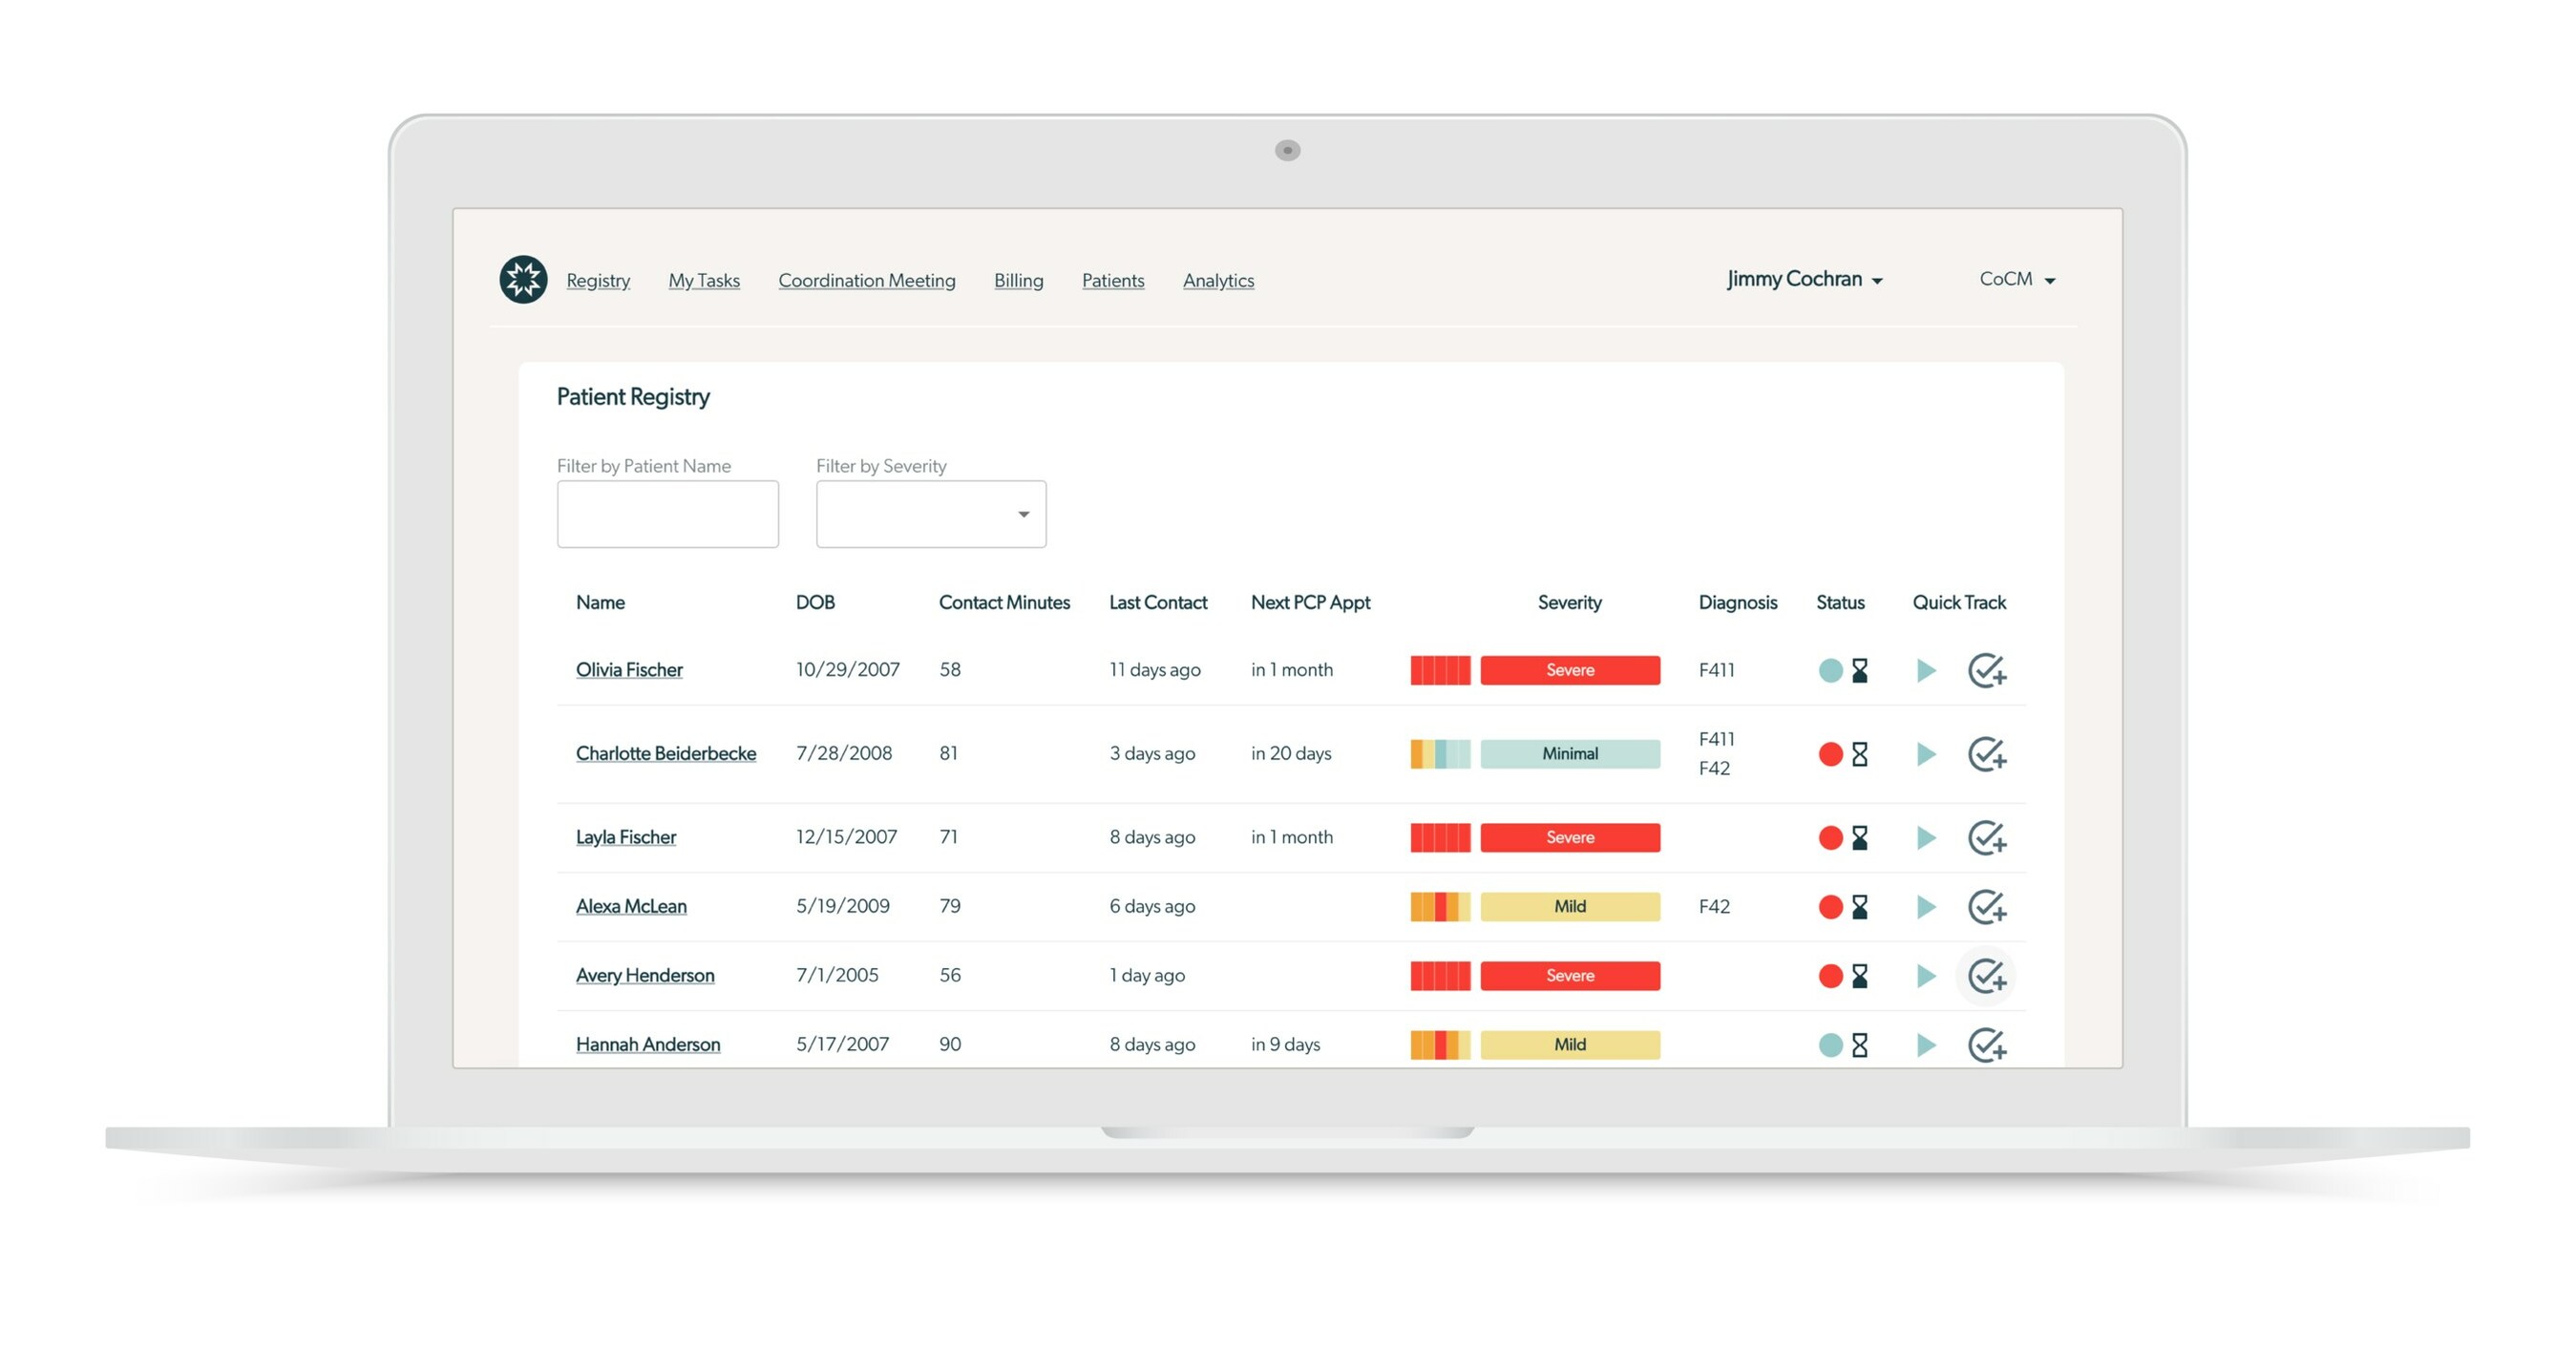Click the check-plus icon for Layla Fischer

pyautogui.click(x=1987, y=838)
